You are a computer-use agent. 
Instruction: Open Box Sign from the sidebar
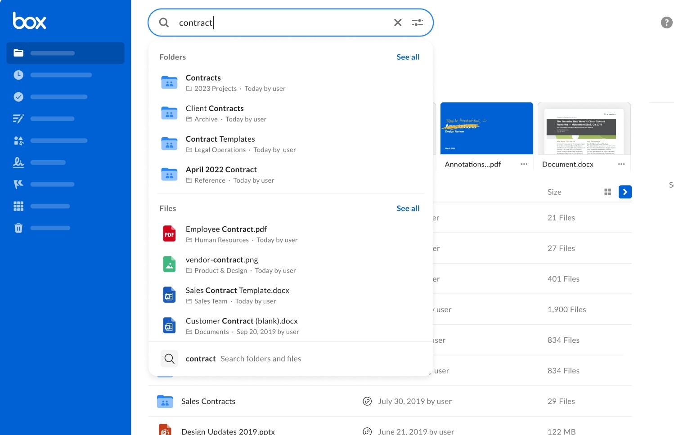18,162
